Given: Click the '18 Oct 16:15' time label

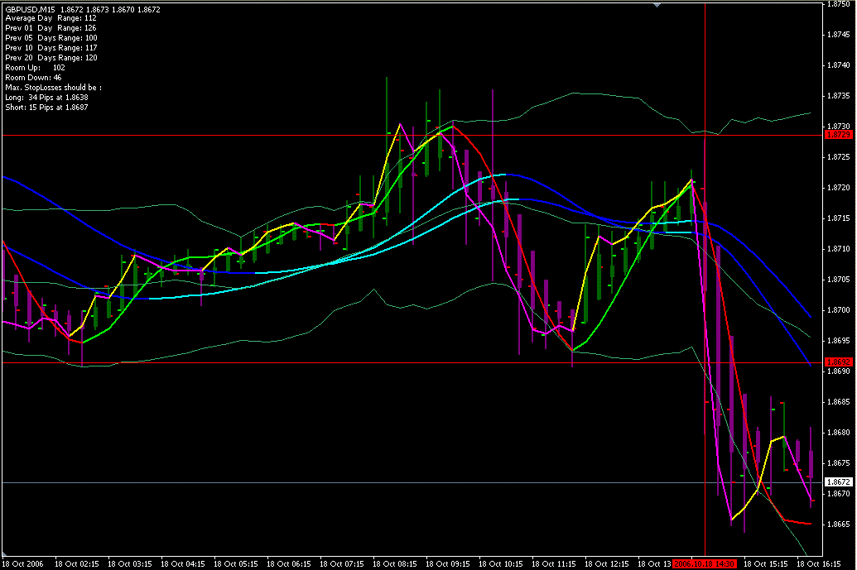Looking at the screenshot, I should 819,563.
